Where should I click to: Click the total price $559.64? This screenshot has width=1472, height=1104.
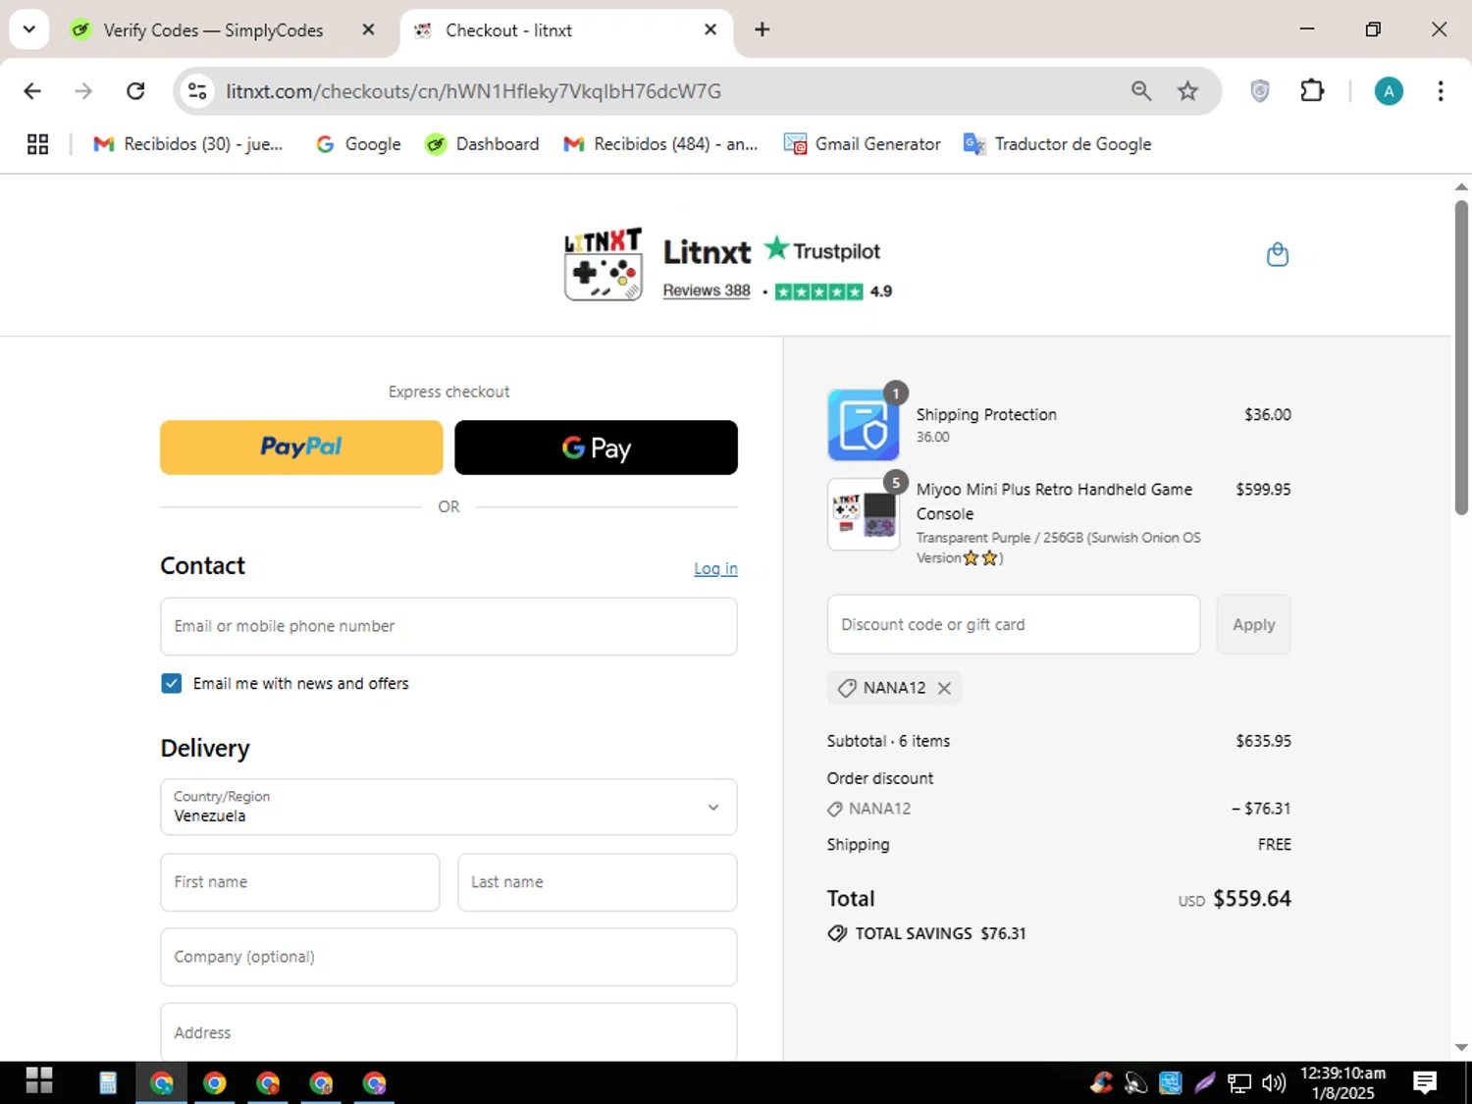click(x=1252, y=899)
